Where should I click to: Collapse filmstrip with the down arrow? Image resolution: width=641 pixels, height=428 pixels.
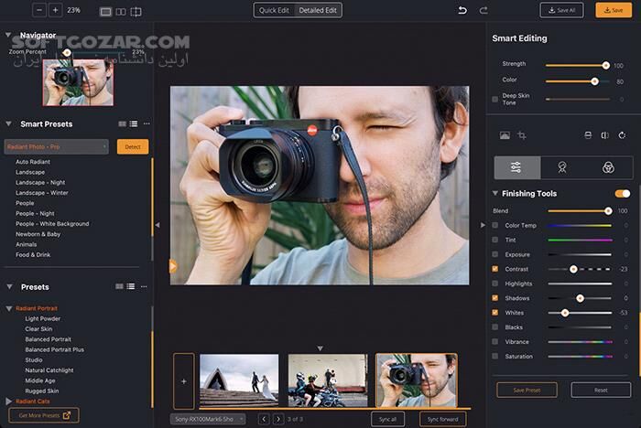tap(320, 348)
